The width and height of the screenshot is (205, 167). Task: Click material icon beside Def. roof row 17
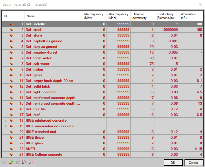click(11, 115)
